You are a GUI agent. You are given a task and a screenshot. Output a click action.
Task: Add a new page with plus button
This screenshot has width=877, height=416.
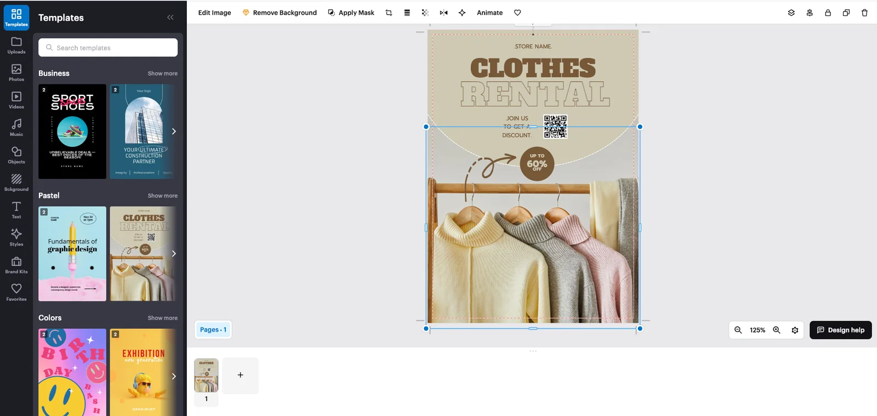[x=240, y=375]
